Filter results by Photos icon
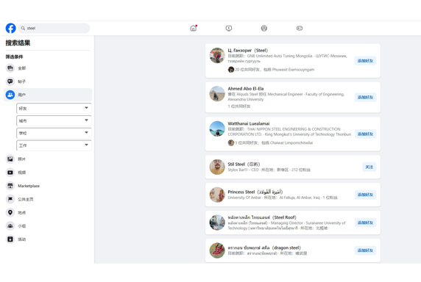 click(10, 159)
